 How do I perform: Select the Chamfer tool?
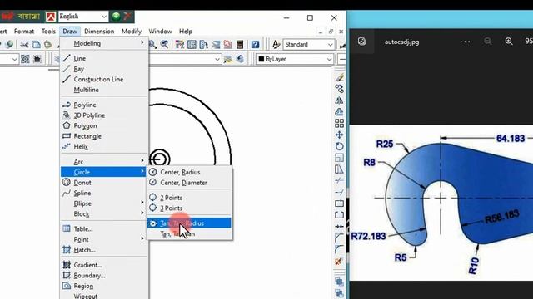[339, 238]
